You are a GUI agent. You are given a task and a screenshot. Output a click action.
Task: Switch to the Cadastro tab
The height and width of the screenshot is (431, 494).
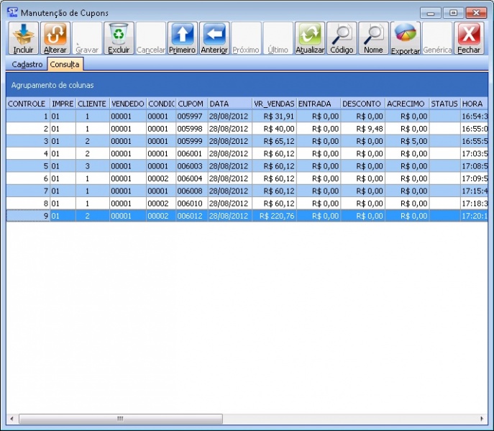click(27, 65)
